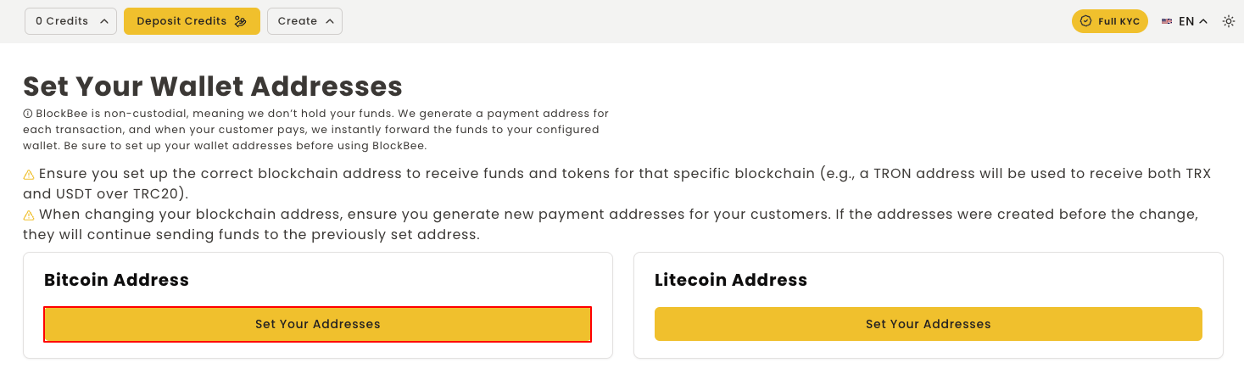Click the US flag language icon
Image resolution: width=1244 pixels, height=374 pixels.
tap(1167, 21)
